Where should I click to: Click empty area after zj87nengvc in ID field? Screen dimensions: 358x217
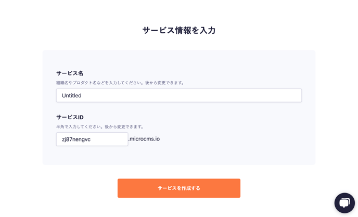click(110, 139)
